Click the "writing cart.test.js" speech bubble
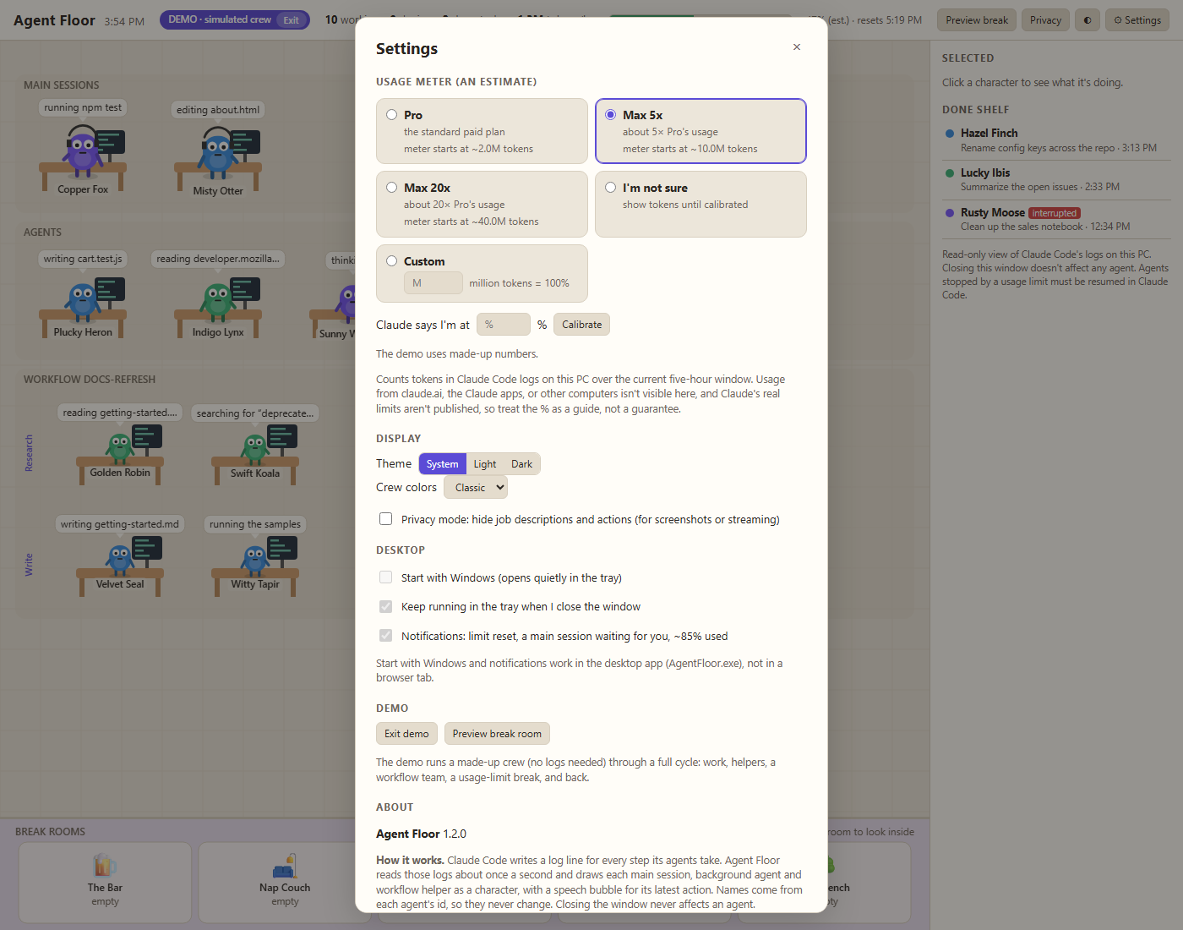This screenshot has width=1183, height=930. click(83, 259)
